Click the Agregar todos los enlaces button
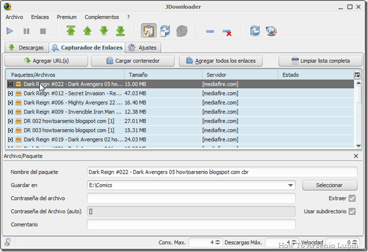Viewport: 368px width, 252px height. [222, 61]
